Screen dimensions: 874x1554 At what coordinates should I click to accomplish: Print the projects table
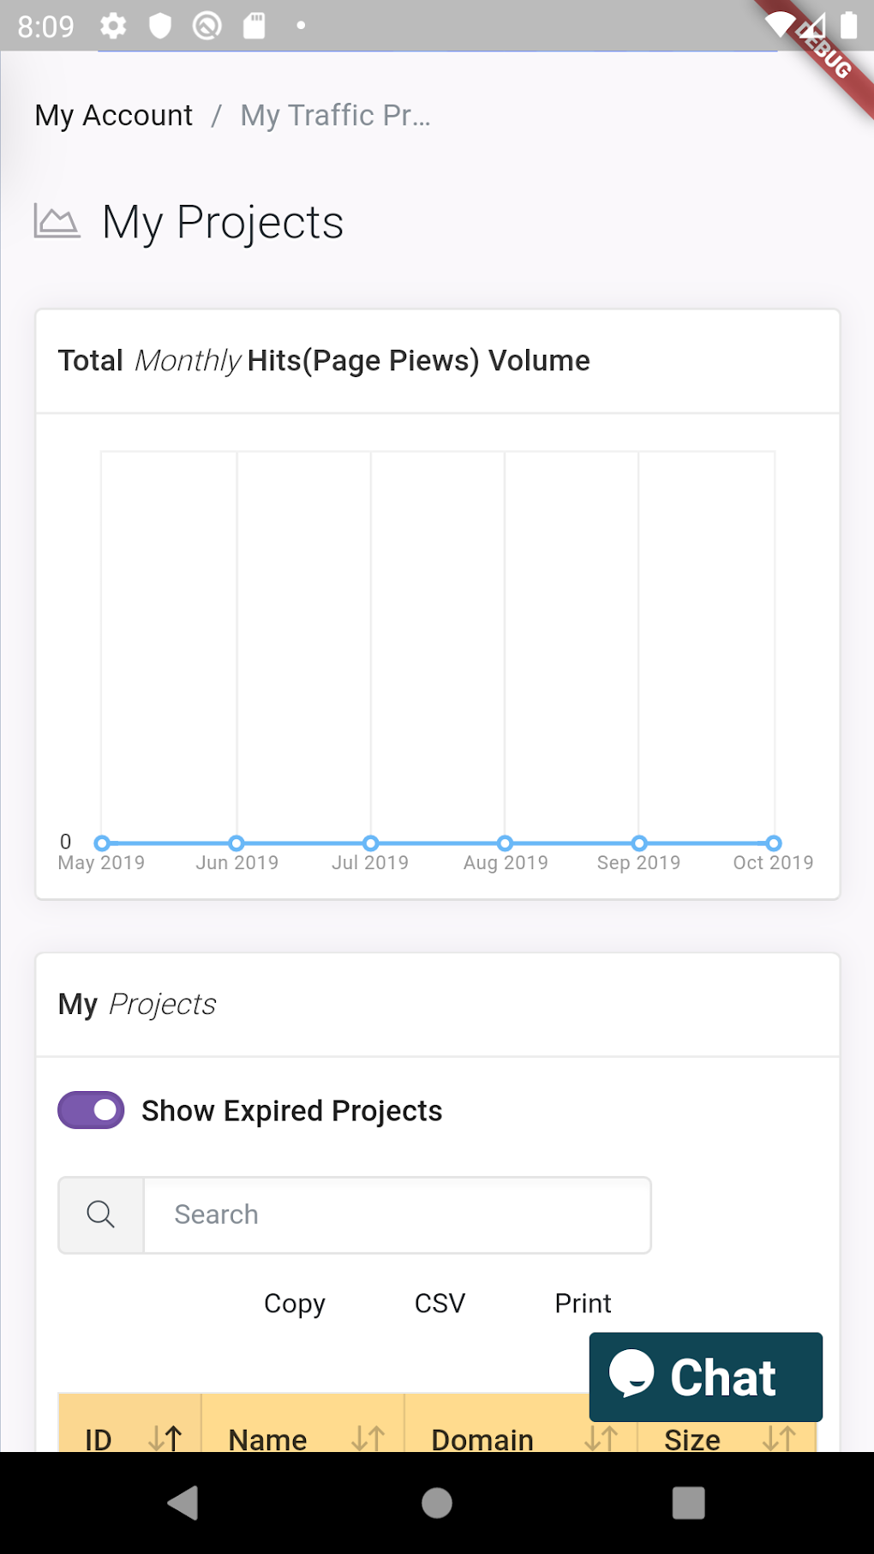tap(583, 1303)
